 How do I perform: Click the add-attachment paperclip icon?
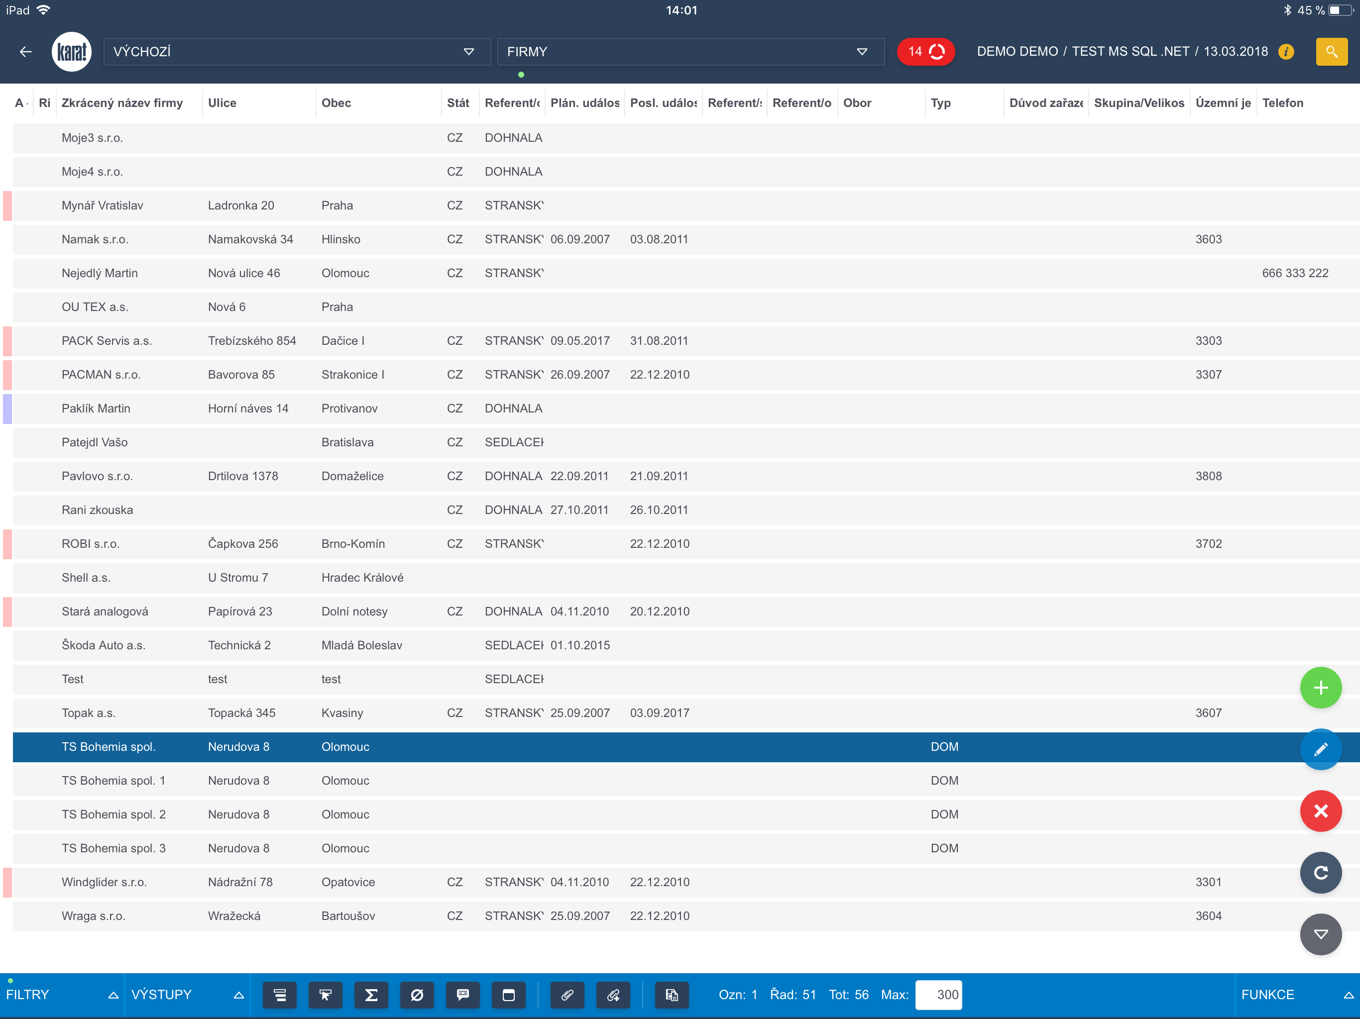(613, 995)
